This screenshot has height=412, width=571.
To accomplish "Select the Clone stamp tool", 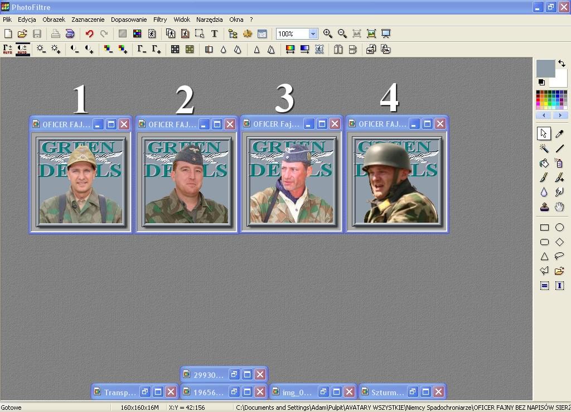I will (544, 207).
